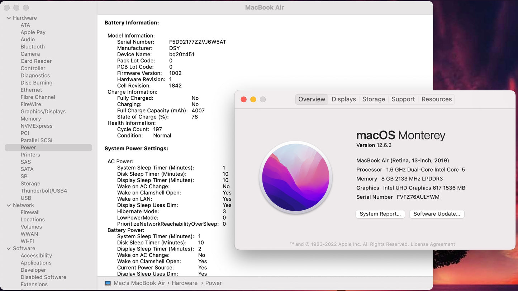This screenshot has width=518, height=291.
Task: Select WWAN under Network
Action: (x=29, y=234)
